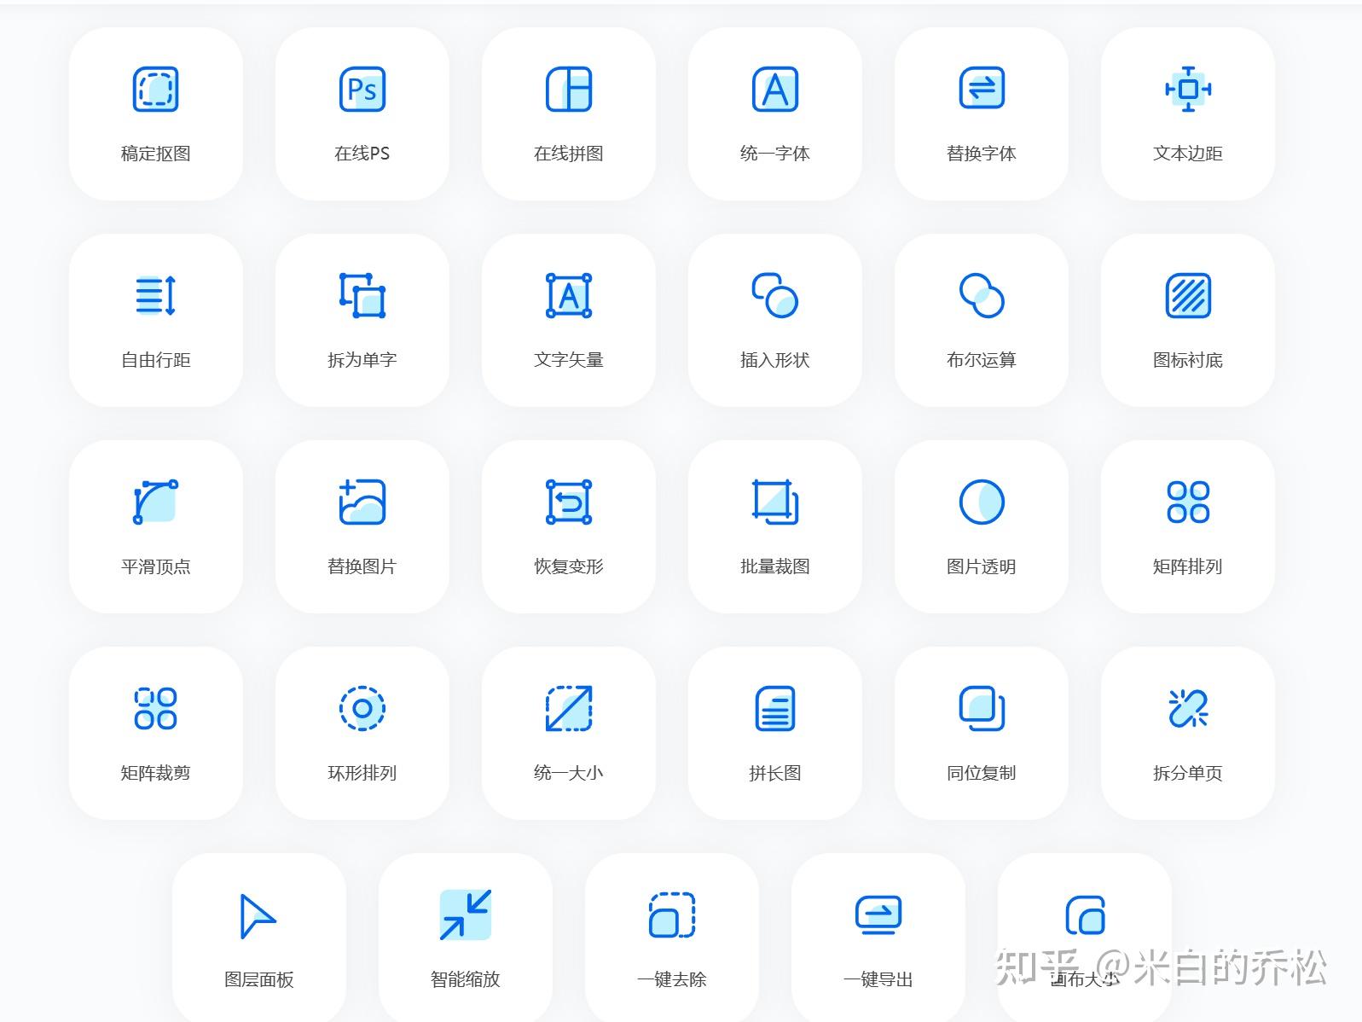Select the 布尔运算 boolean operation icon
Screen dimensions: 1362x1022
(982, 296)
